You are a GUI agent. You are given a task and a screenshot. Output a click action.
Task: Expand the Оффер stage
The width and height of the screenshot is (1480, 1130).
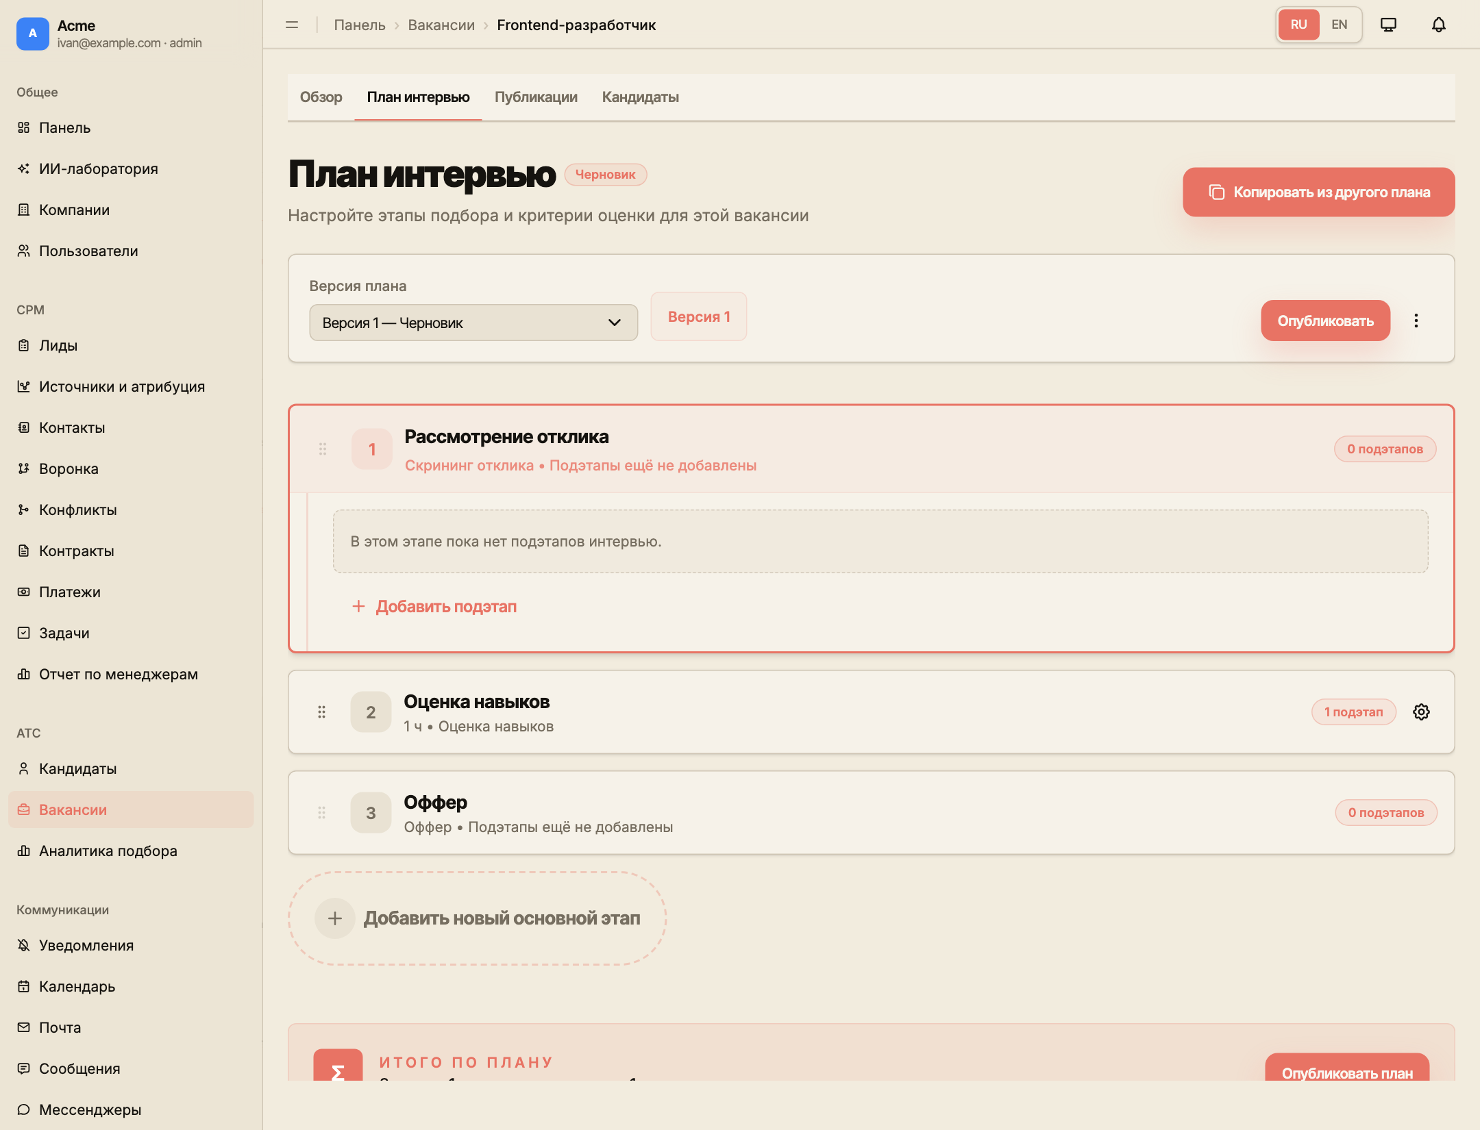click(871, 813)
